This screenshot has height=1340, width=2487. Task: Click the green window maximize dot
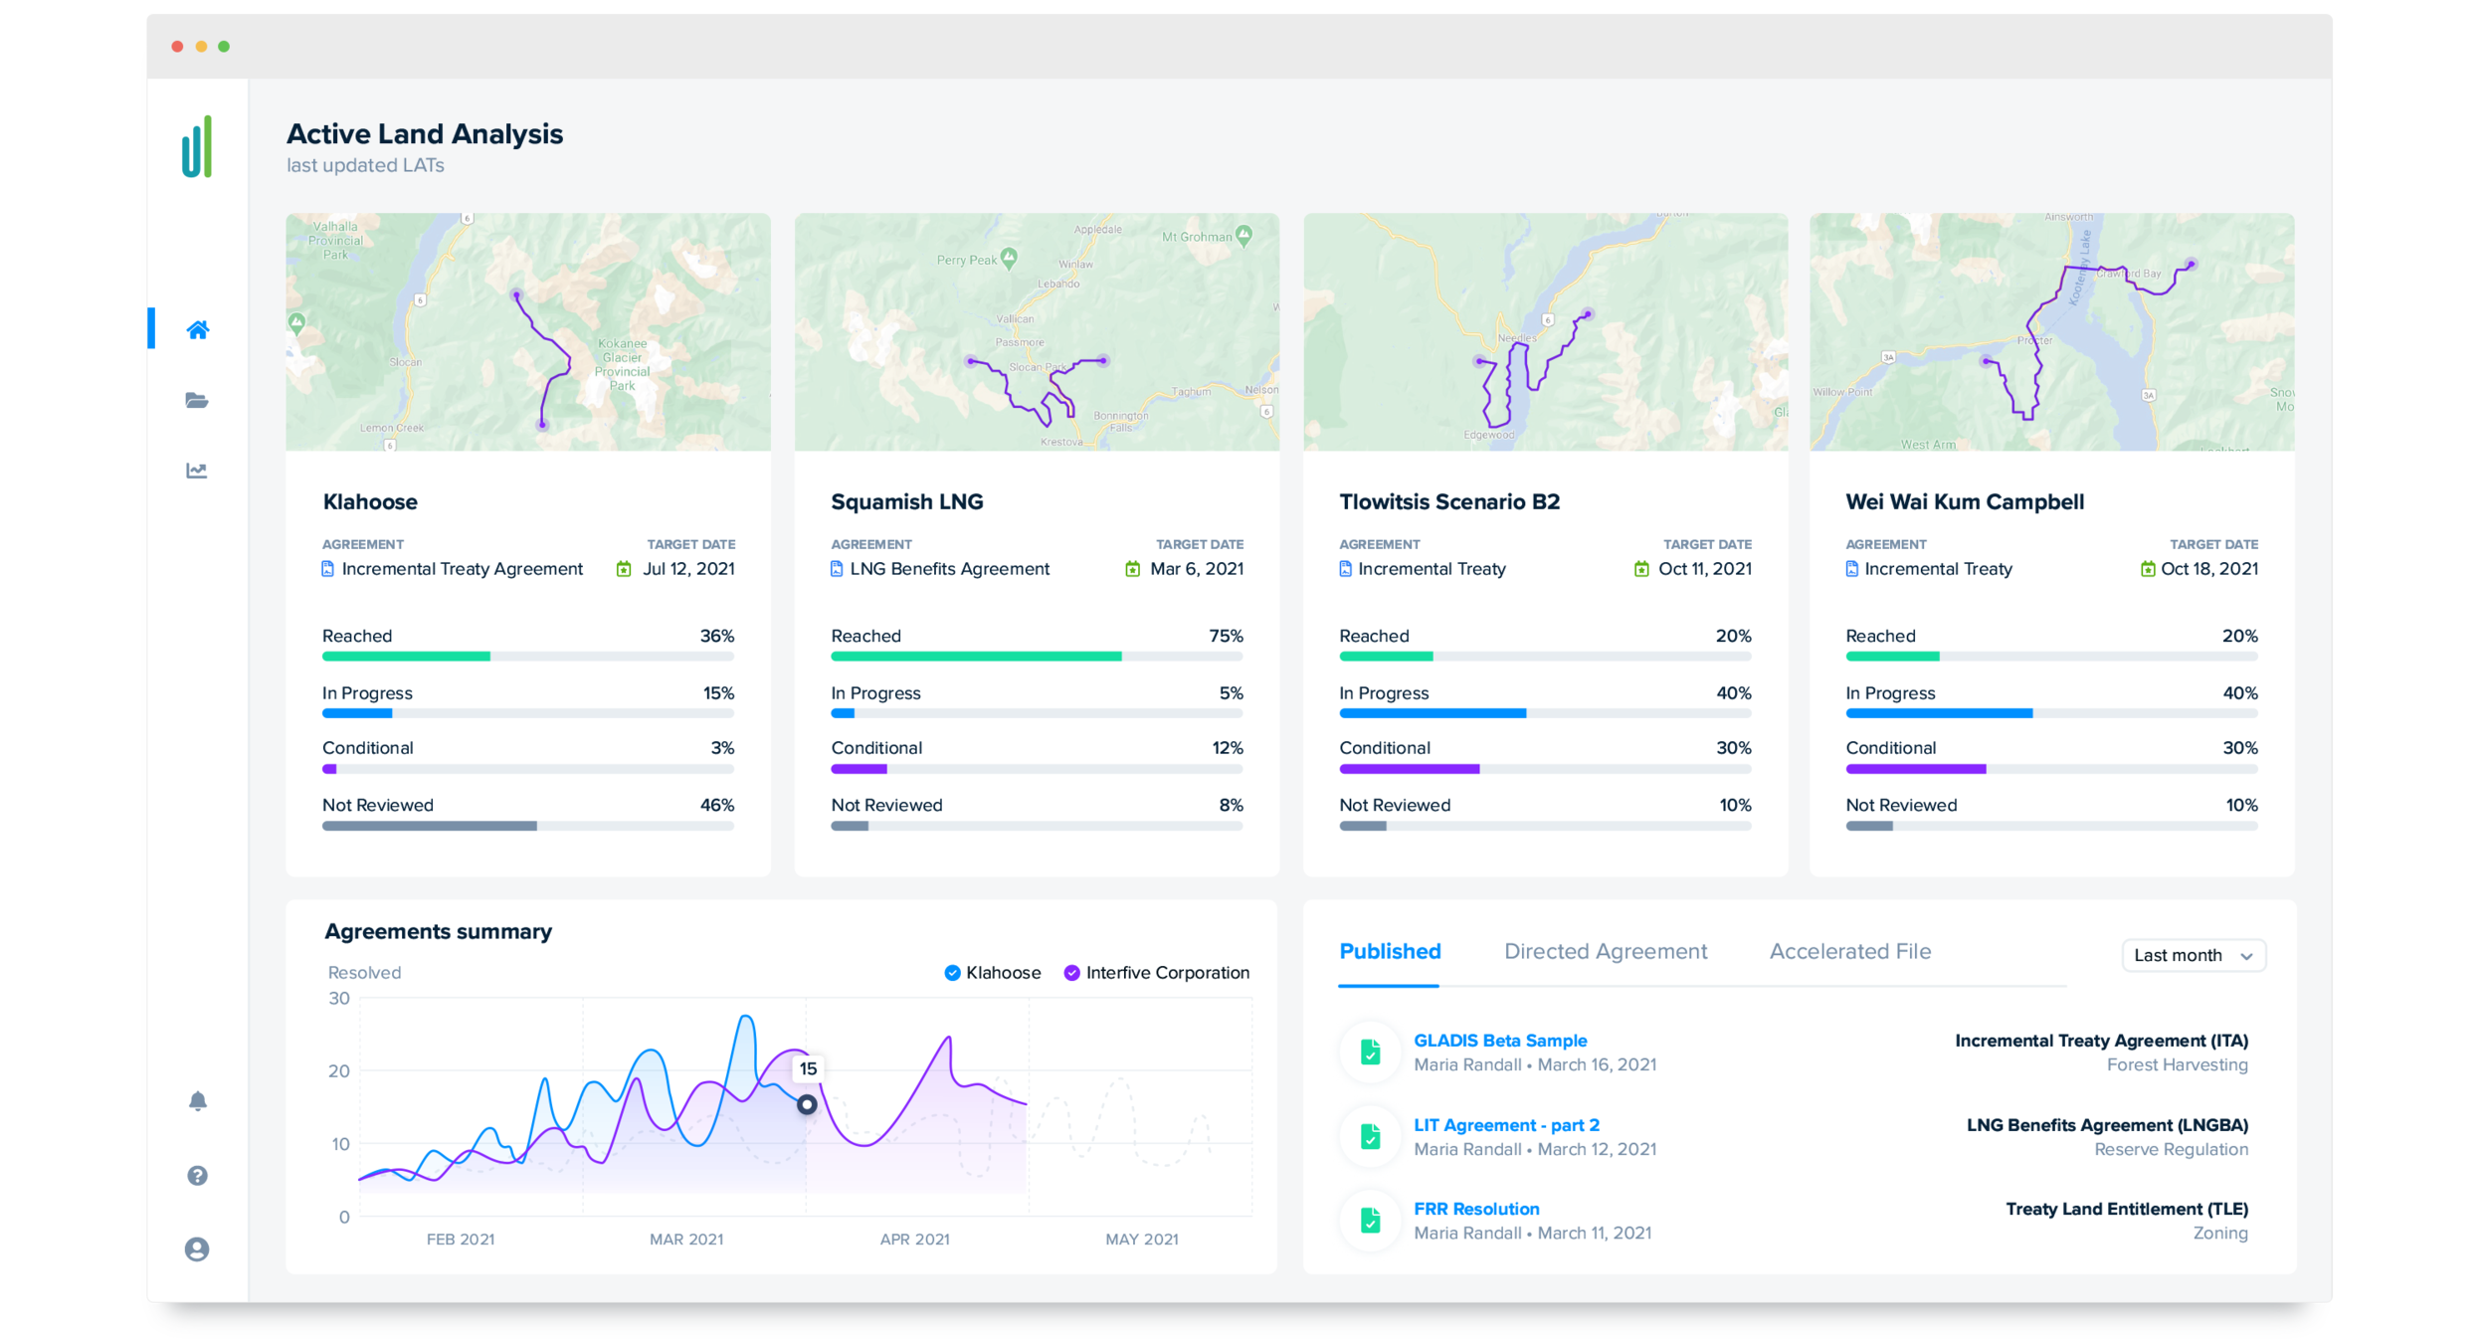tap(224, 47)
